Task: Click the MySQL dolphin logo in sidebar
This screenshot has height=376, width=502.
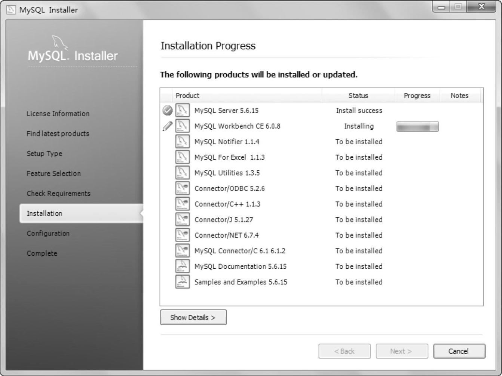Action: click(x=59, y=42)
